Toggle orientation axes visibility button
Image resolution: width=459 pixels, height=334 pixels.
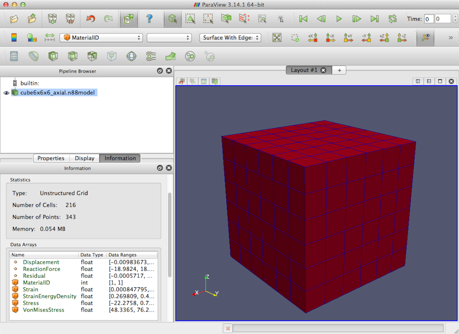425,37
